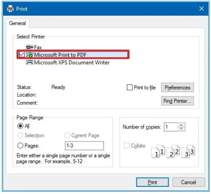The width and height of the screenshot is (211, 194).
Task: Click the Microsoft XPS Document Writer icon
Action: point(30,62)
